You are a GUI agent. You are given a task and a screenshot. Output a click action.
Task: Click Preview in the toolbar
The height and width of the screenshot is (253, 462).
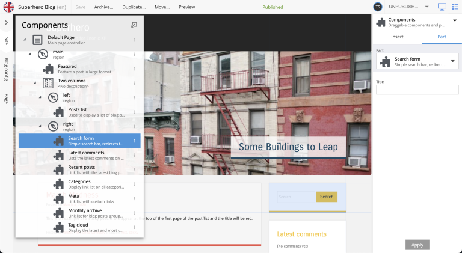point(187,7)
